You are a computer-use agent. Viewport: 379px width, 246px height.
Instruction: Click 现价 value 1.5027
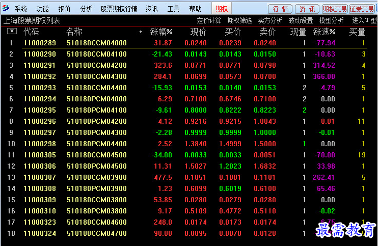click(x=196, y=166)
